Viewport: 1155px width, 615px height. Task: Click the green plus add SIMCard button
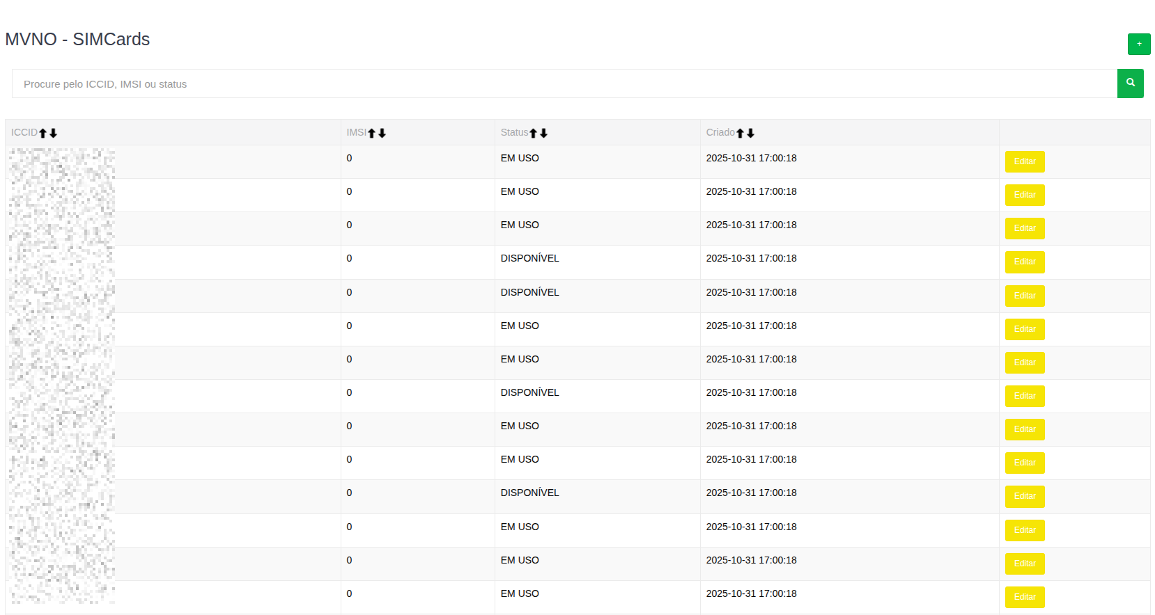1138,44
